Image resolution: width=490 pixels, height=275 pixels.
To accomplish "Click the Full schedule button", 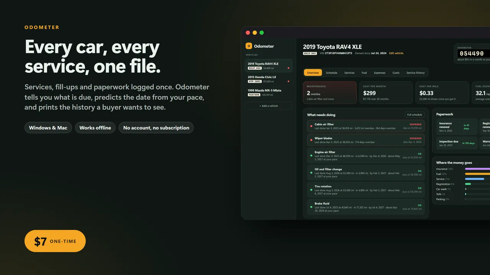I will click(415, 115).
